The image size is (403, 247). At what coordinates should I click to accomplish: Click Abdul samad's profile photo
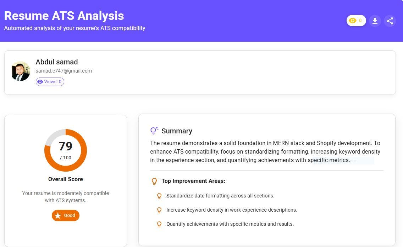pos(21,71)
